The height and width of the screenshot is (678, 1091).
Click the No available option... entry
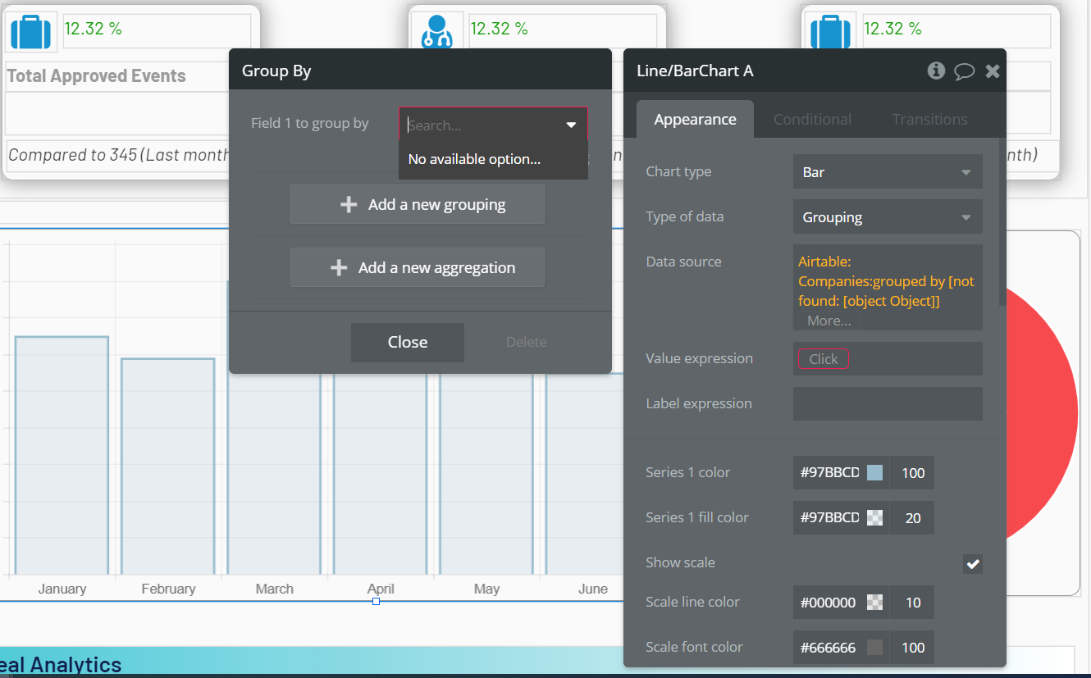(493, 159)
